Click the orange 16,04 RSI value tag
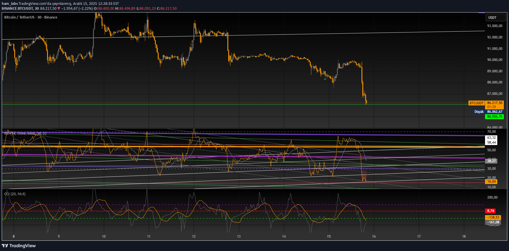509x251 pixels. click(491, 181)
